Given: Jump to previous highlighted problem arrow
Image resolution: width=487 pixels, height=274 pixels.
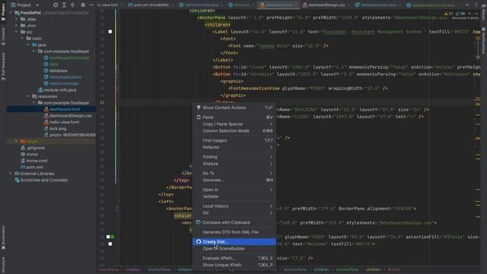Looking at the screenshot, I should [469, 14].
